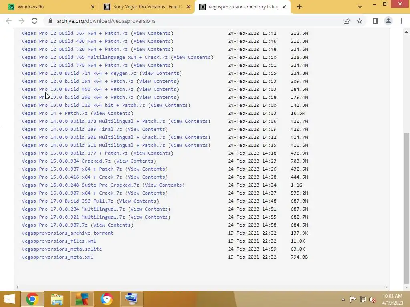Close the vegasproversions directory listing tab
The height and width of the screenshot is (307, 410).
click(284, 7)
